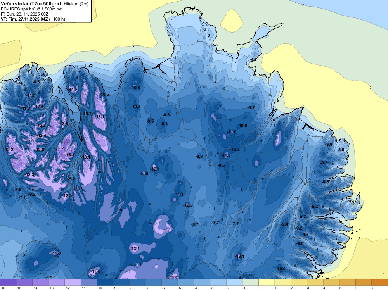Viewport: 388px width, 290px height.
Task: Click the '(+100 h)' forecast offset
Action: 57,19
